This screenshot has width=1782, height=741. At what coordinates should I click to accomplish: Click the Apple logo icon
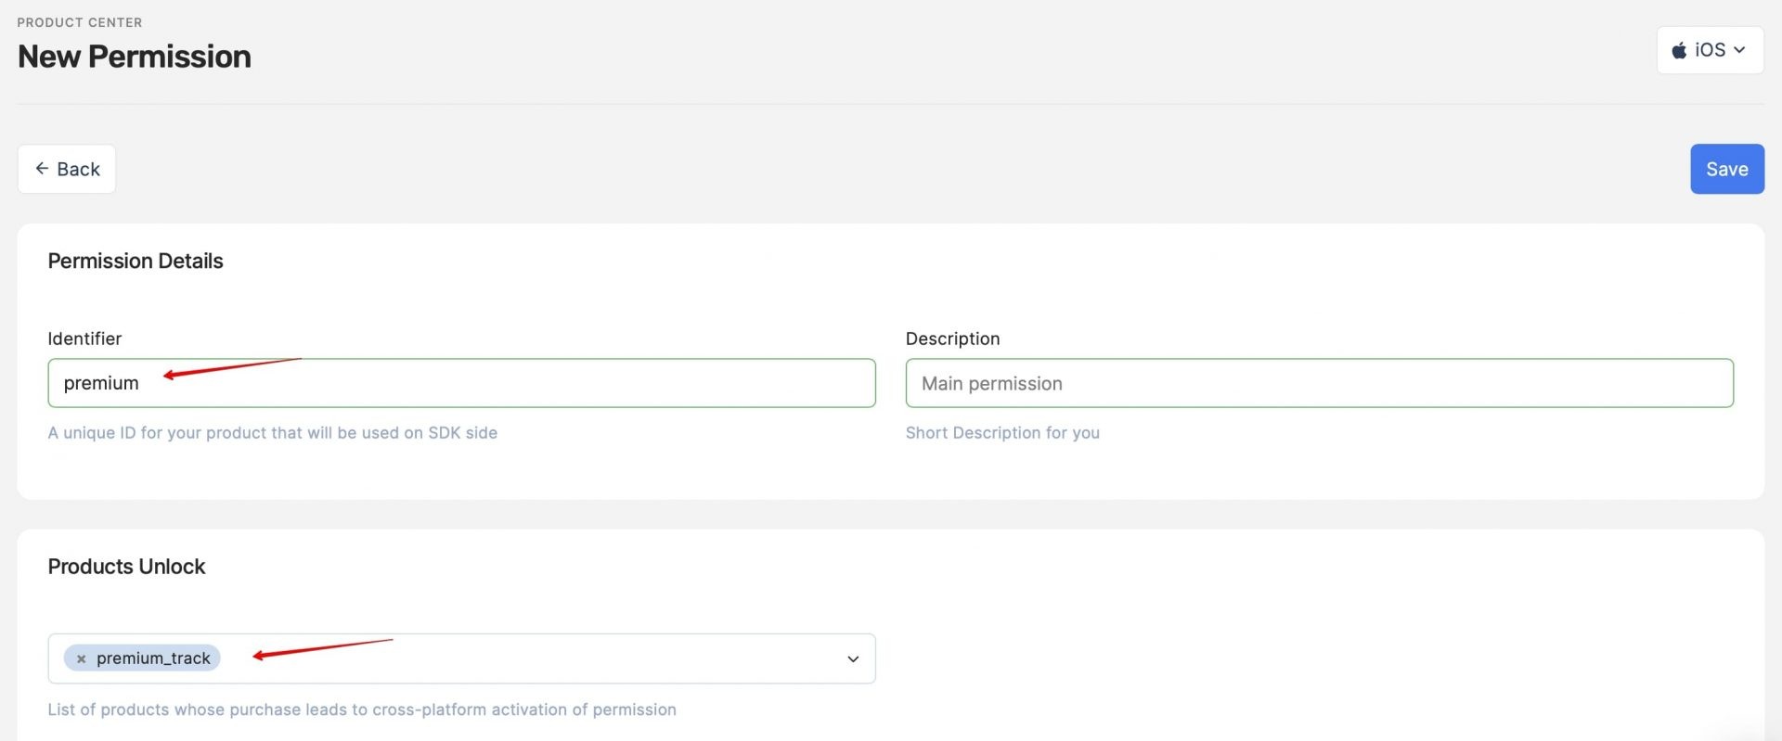tap(1679, 50)
